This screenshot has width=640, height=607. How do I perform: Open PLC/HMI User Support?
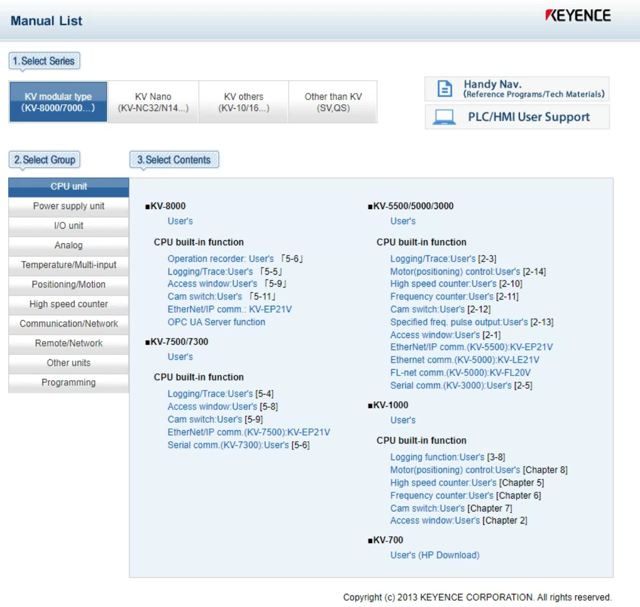pyautogui.click(x=517, y=117)
